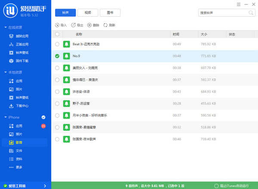Tick the select-all checkbox in header
The height and width of the screenshot is (189, 258).
point(57,34)
